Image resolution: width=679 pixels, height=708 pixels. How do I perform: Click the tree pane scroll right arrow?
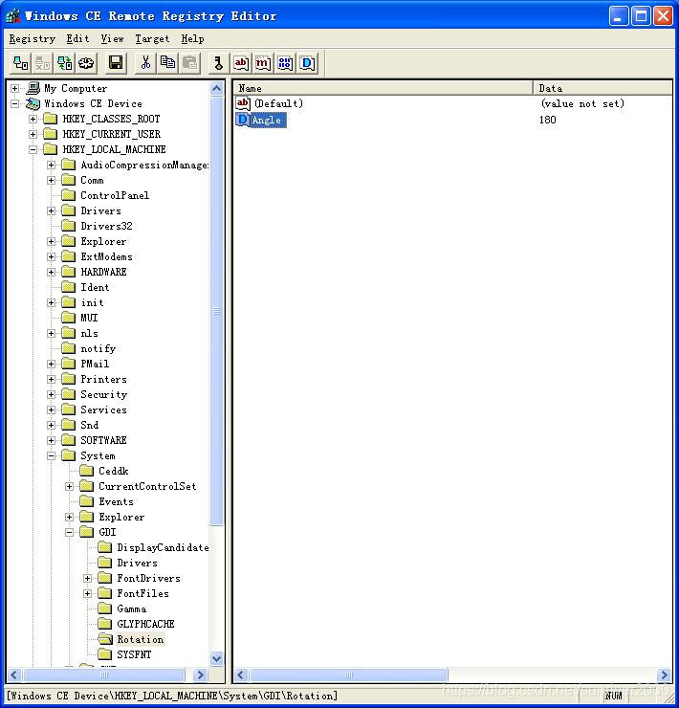(200, 675)
